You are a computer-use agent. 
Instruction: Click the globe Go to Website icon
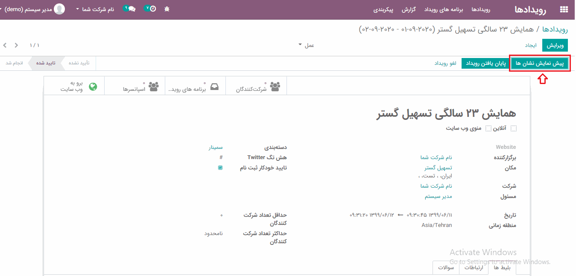tap(93, 87)
